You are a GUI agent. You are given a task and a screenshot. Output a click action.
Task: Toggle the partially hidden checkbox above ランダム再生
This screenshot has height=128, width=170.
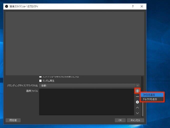pos(40,76)
